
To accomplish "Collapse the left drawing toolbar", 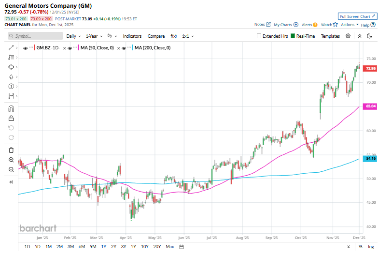I will point(11,182).
